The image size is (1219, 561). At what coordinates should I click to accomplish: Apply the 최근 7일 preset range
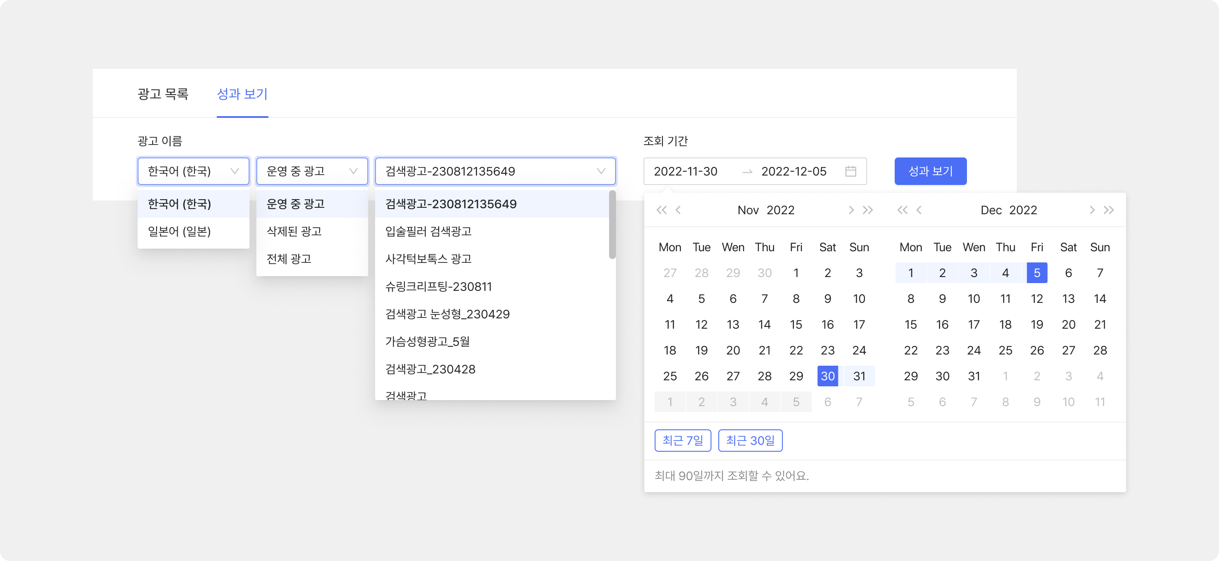tap(682, 441)
